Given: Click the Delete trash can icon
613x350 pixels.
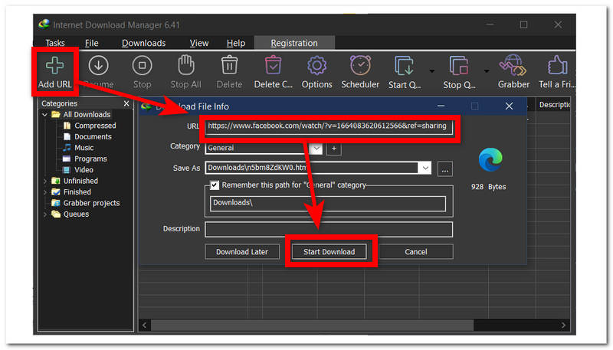Looking at the screenshot, I should pyautogui.click(x=229, y=67).
